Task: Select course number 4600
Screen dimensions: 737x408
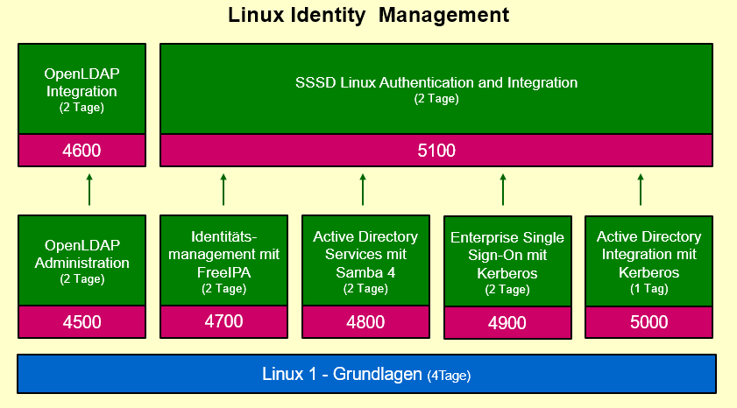Action: click(81, 151)
